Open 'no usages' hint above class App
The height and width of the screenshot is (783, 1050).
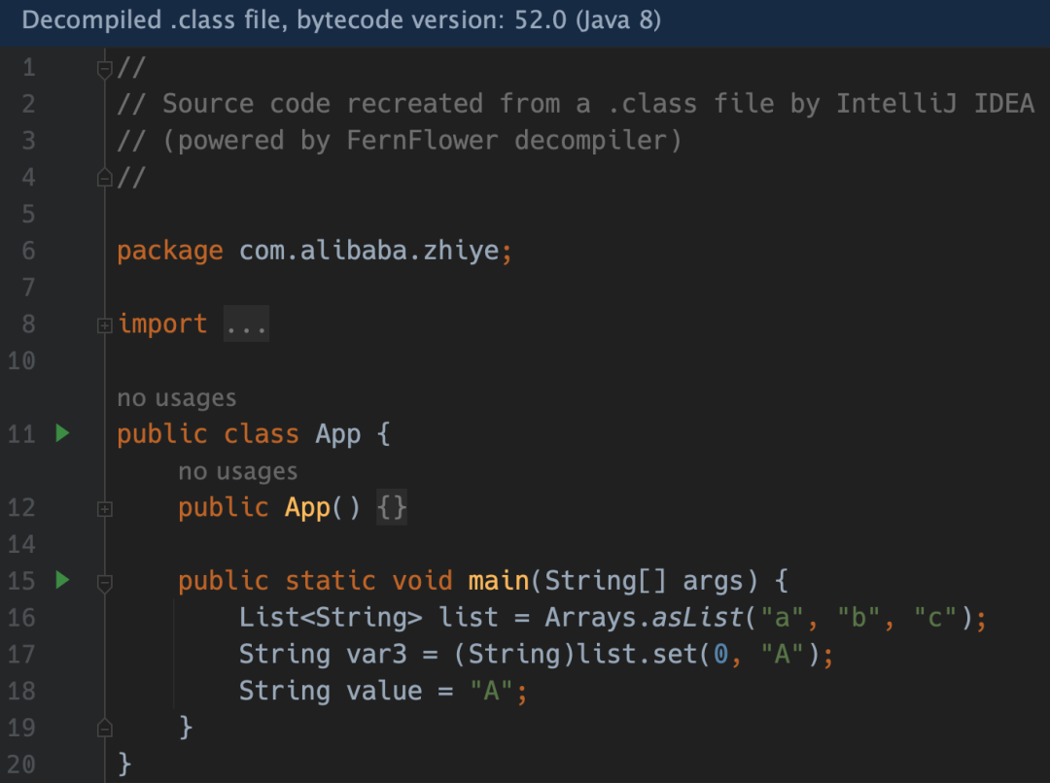click(177, 398)
